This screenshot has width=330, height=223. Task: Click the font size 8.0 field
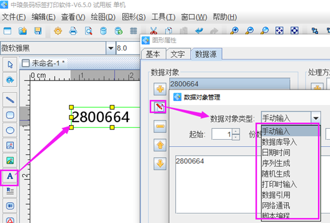click(127, 48)
